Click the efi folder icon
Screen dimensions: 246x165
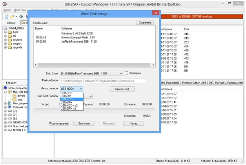tap(10, 36)
